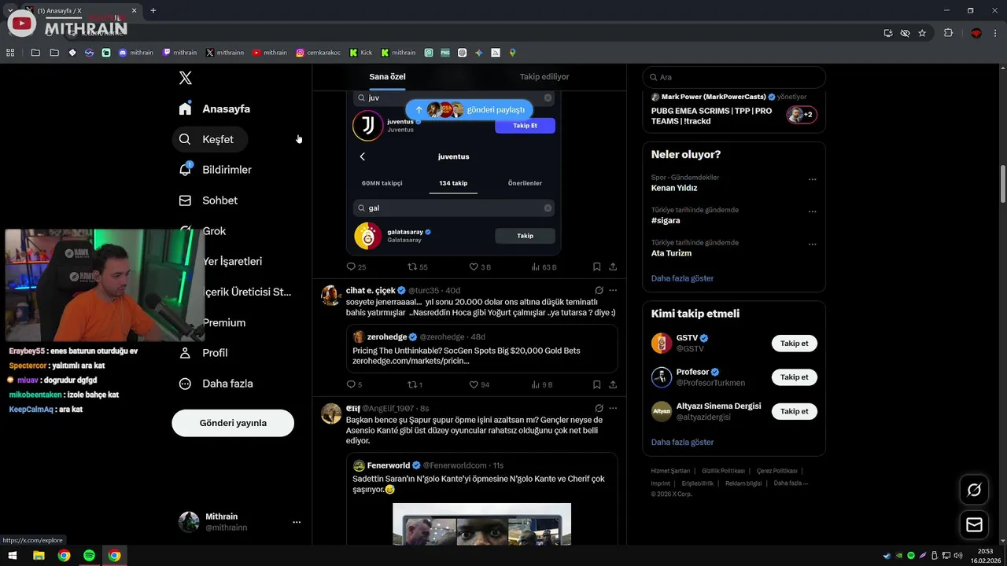
Task: Open more options for Ata Turizm trend
Action: coord(813,244)
